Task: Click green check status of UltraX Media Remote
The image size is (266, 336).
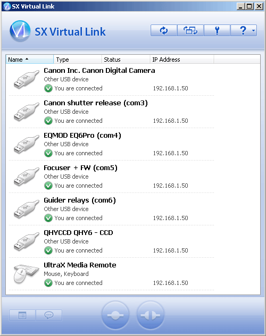Action: (x=48, y=283)
